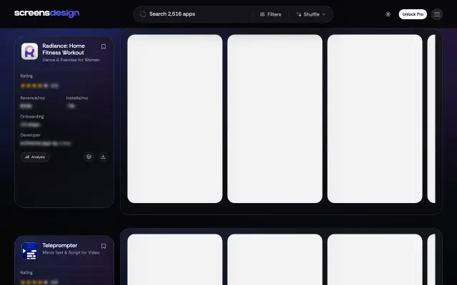Viewport: 457px width, 285px height.
Task: Select the Radiance star rating
Action: [39, 85]
